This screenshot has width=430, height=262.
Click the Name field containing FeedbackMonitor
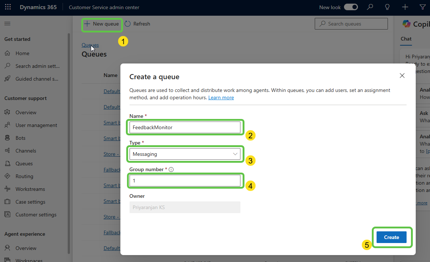click(185, 127)
